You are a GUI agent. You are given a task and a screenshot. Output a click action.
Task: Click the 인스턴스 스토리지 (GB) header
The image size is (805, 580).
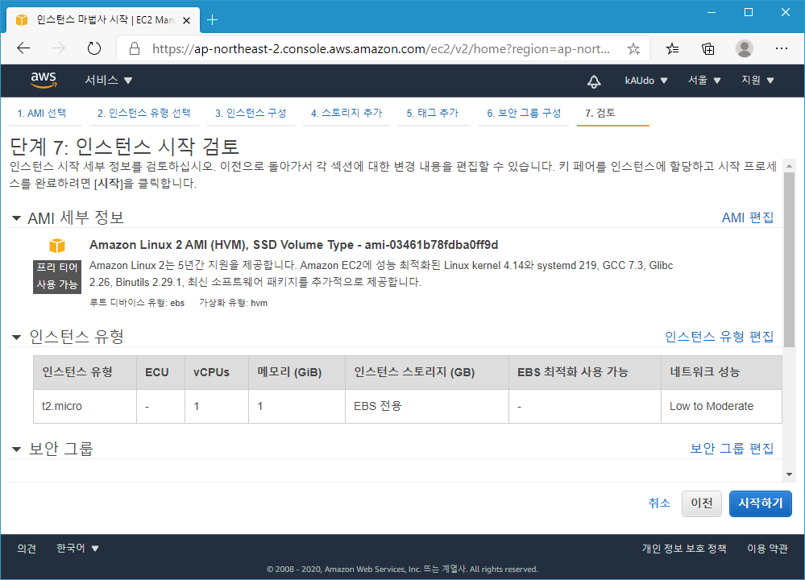point(426,372)
